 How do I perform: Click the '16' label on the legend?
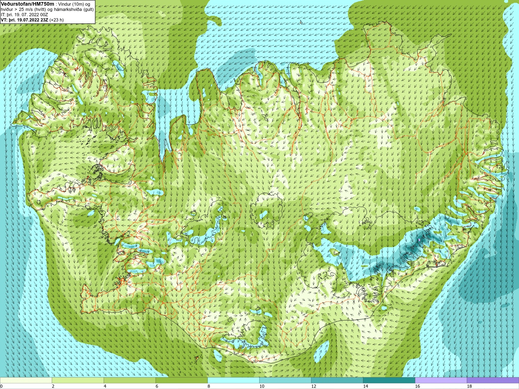point(417,387)
